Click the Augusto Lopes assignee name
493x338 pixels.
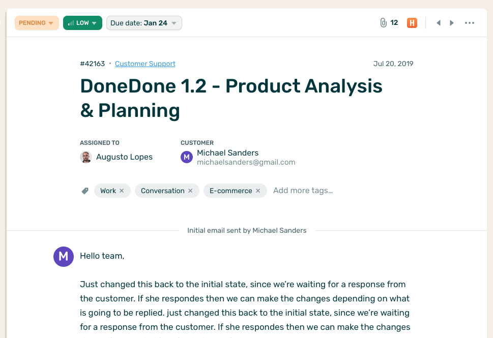[124, 157]
